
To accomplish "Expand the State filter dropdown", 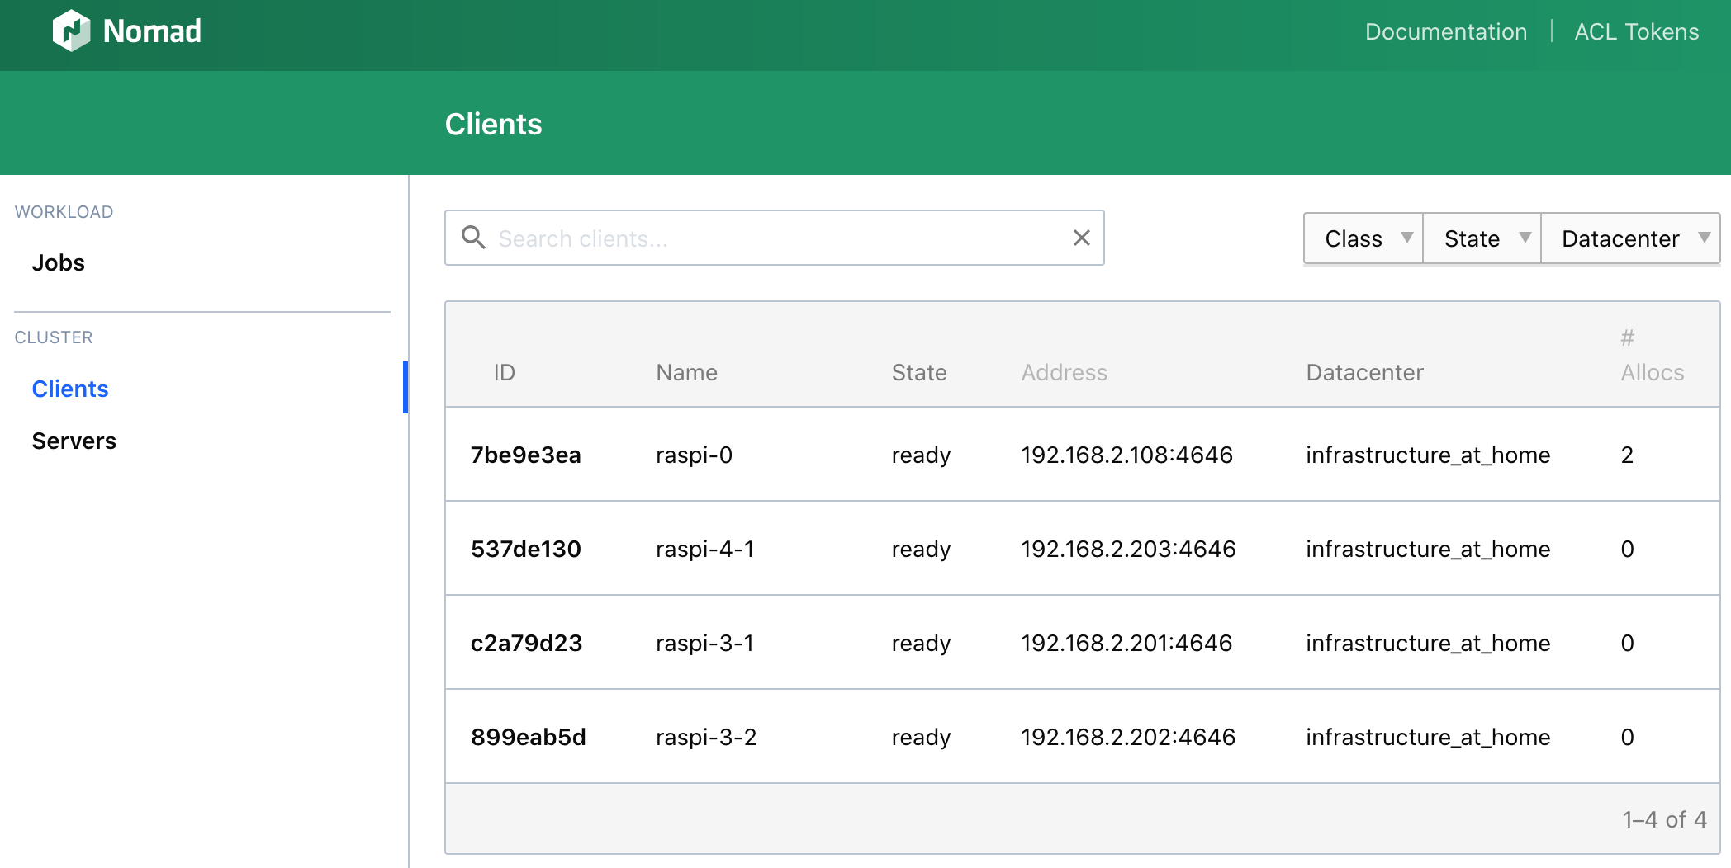I will click(x=1482, y=238).
